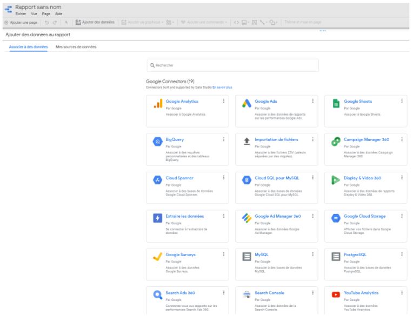Select the Campaign Manager 360 icon
This screenshot has height=322, width=413.
coord(335,142)
